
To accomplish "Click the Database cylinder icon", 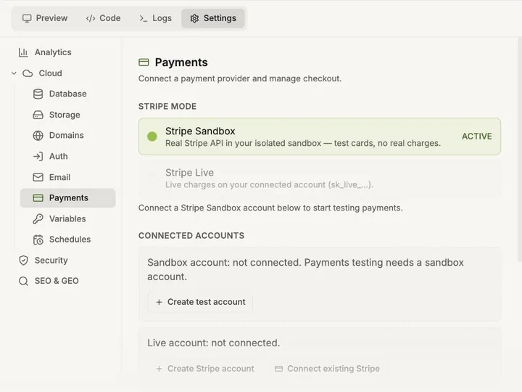I will point(38,94).
